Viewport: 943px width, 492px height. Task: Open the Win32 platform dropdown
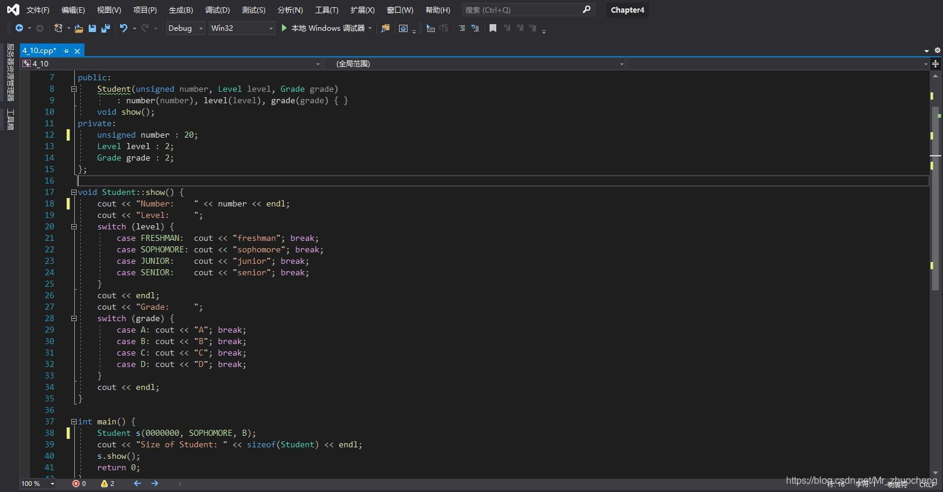[241, 28]
